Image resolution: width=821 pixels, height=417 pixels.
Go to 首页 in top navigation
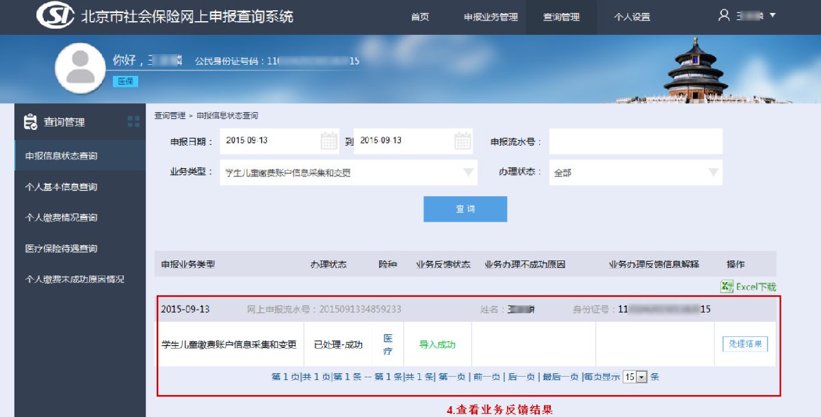420,17
